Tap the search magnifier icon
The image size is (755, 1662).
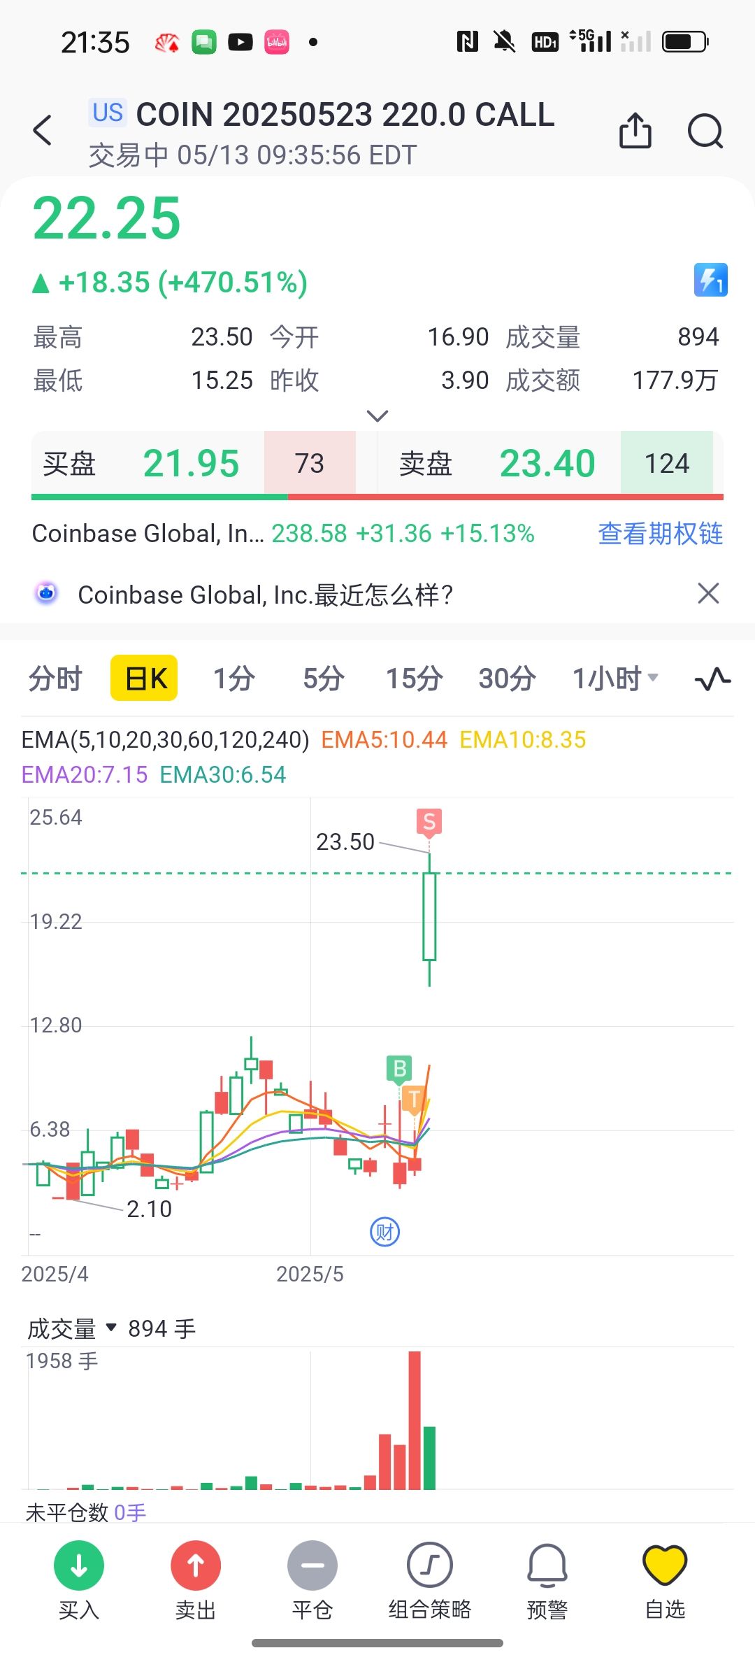705,131
